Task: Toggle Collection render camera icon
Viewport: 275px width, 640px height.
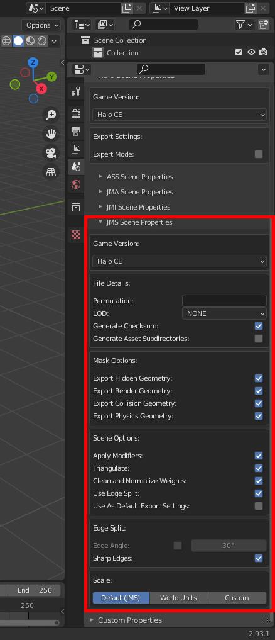Action: pos(264,52)
